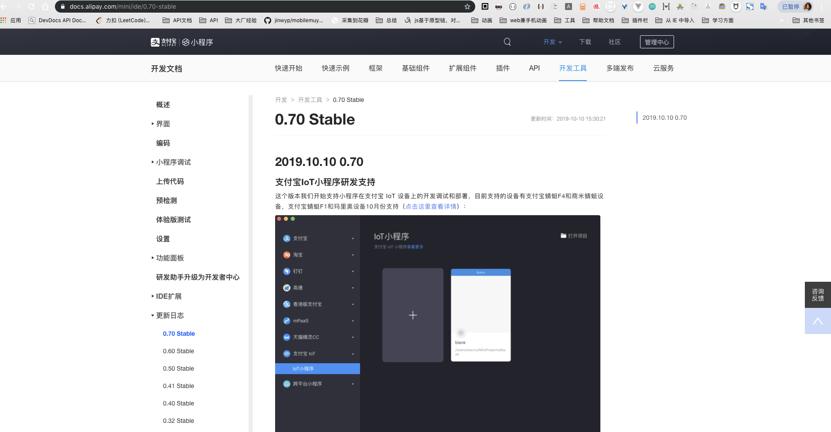831x432 pixels.
Task: Open the 上传代码 sidebar item
Action: pyautogui.click(x=170, y=182)
